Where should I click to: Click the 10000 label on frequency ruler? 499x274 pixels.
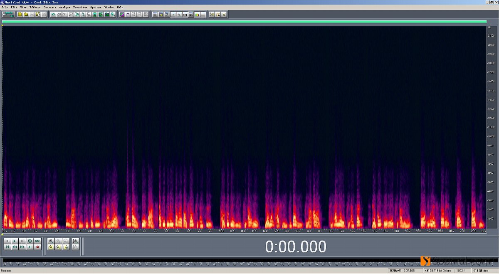coord(491,137)
